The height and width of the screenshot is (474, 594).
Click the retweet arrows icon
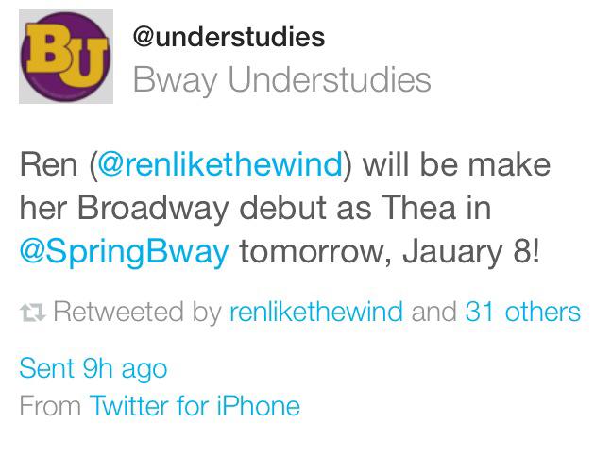[x=32, y=313]
